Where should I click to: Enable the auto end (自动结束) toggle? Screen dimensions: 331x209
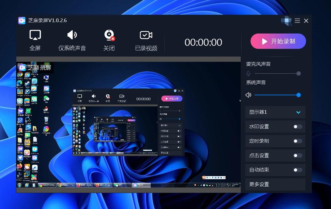tap(297, 170)
